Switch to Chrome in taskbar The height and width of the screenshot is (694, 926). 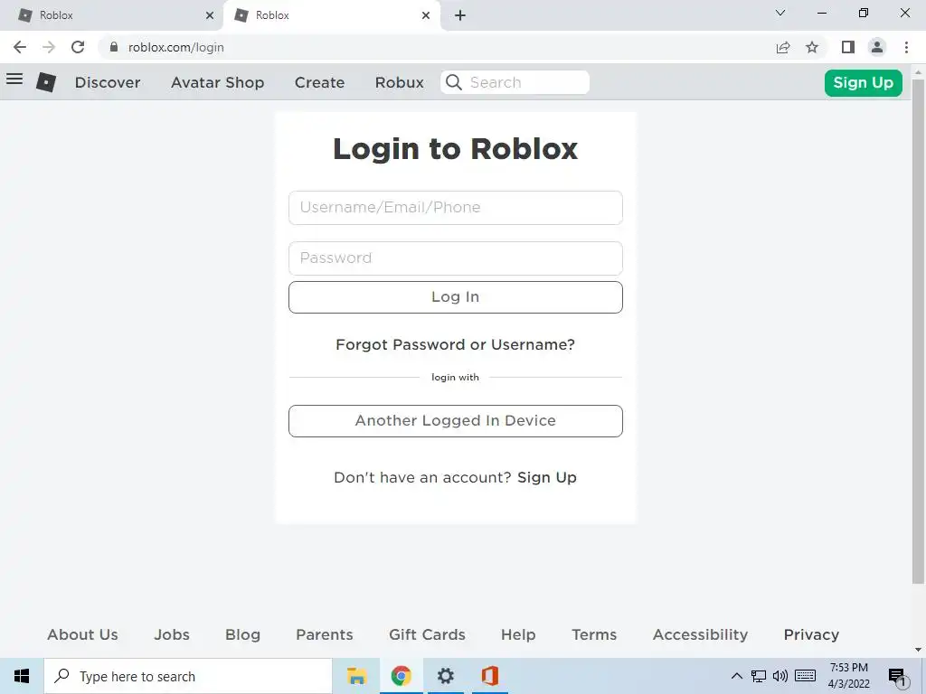tap(401, 676)
